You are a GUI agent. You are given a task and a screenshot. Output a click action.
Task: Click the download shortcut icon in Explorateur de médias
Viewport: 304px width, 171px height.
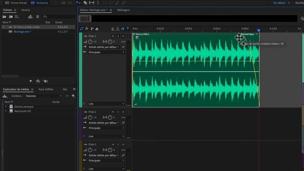(x=5, y=96)
